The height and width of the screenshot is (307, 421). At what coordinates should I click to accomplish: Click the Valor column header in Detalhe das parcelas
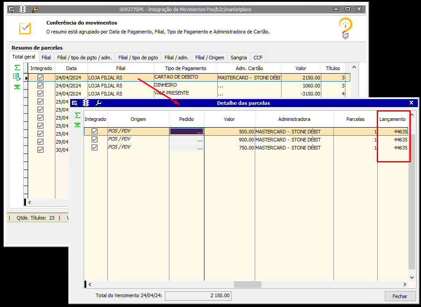(x=230, y=119)
